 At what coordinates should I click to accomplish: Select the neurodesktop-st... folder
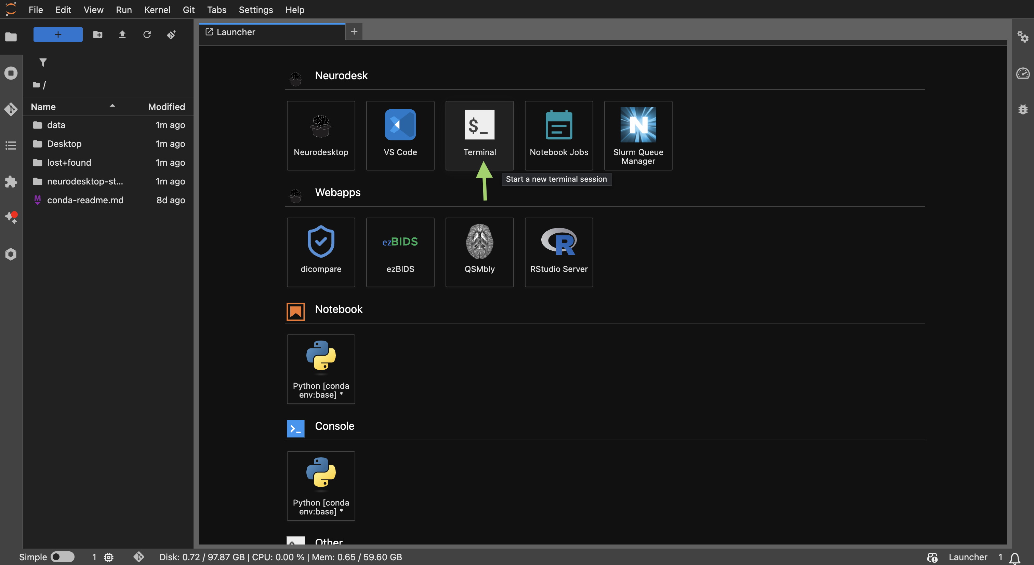[x=108, y=182]
